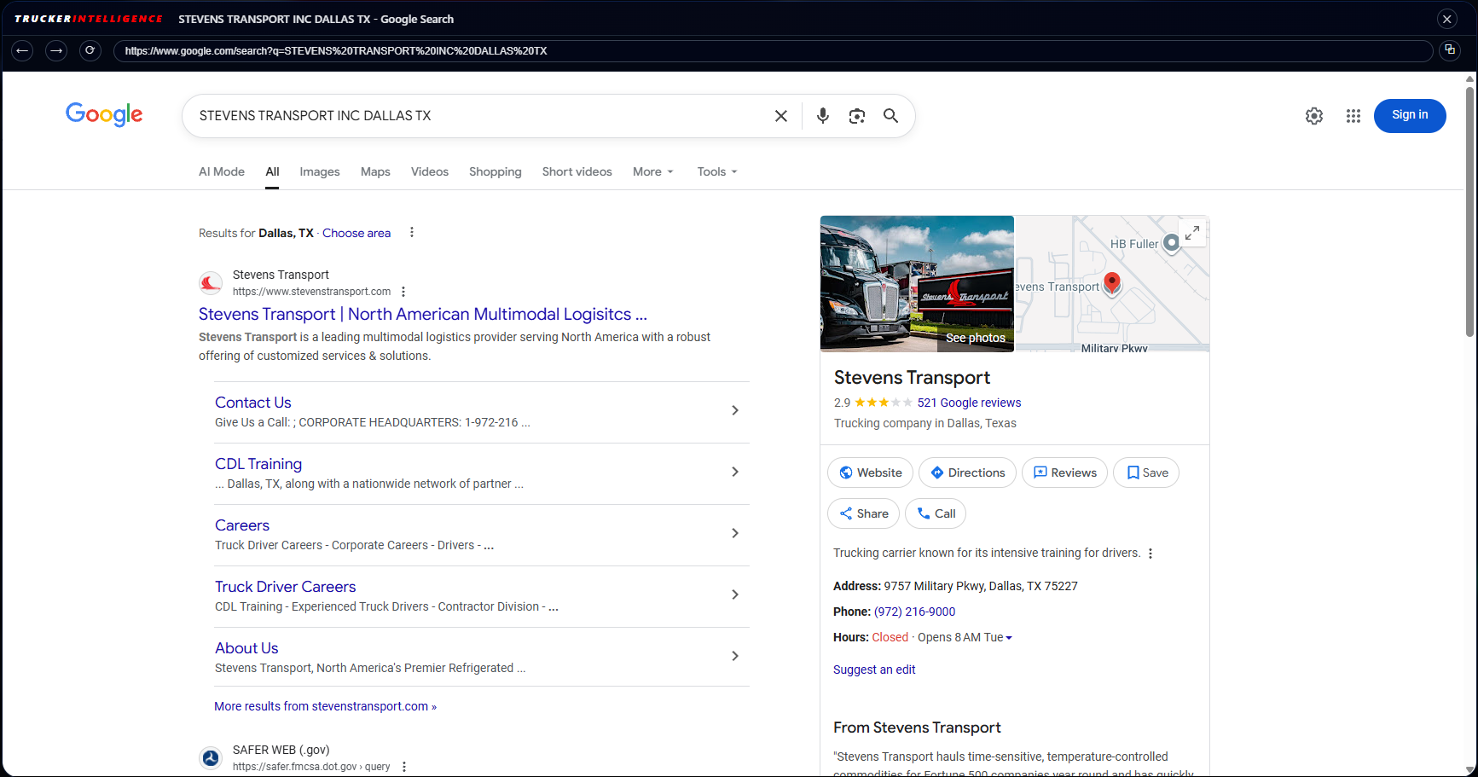Go back using the browser back arrow
1478x777 pixels.
[x=21, y=50]
